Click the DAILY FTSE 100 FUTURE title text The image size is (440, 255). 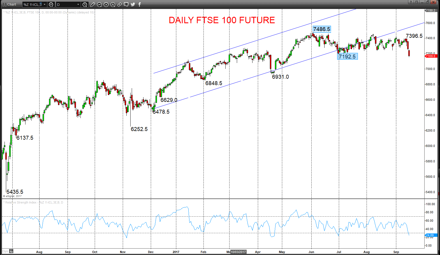222,20
